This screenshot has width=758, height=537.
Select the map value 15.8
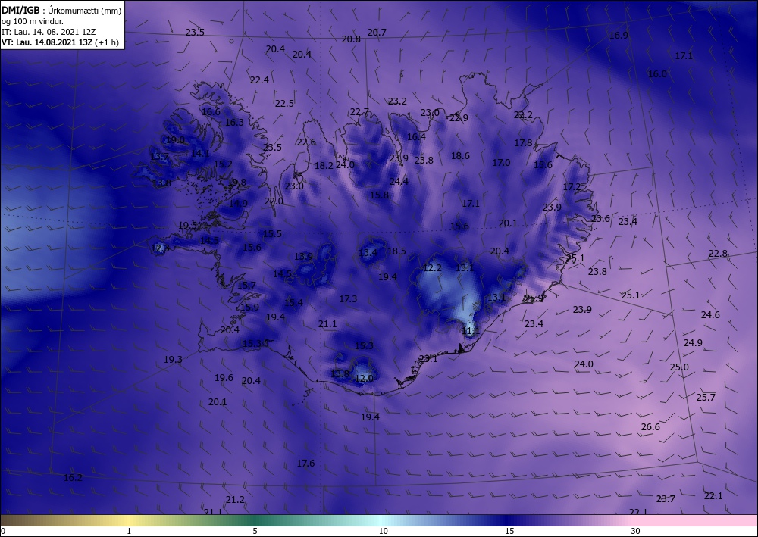coord(380,195)
